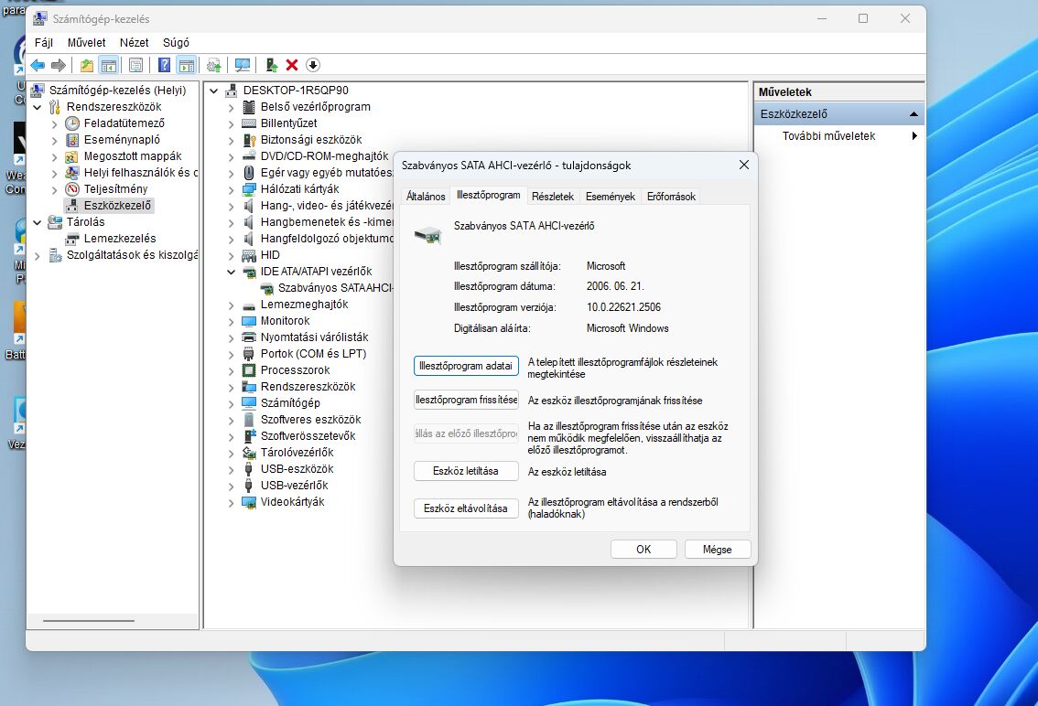1038x706 pixels.
Task: Confirm the properties dialog with OK
Action: (643, 550)
